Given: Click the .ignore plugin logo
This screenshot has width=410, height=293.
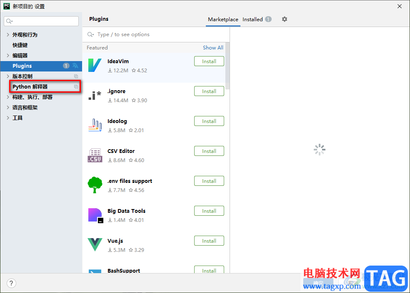Looking at the screenshot, I should coord(95,96).
